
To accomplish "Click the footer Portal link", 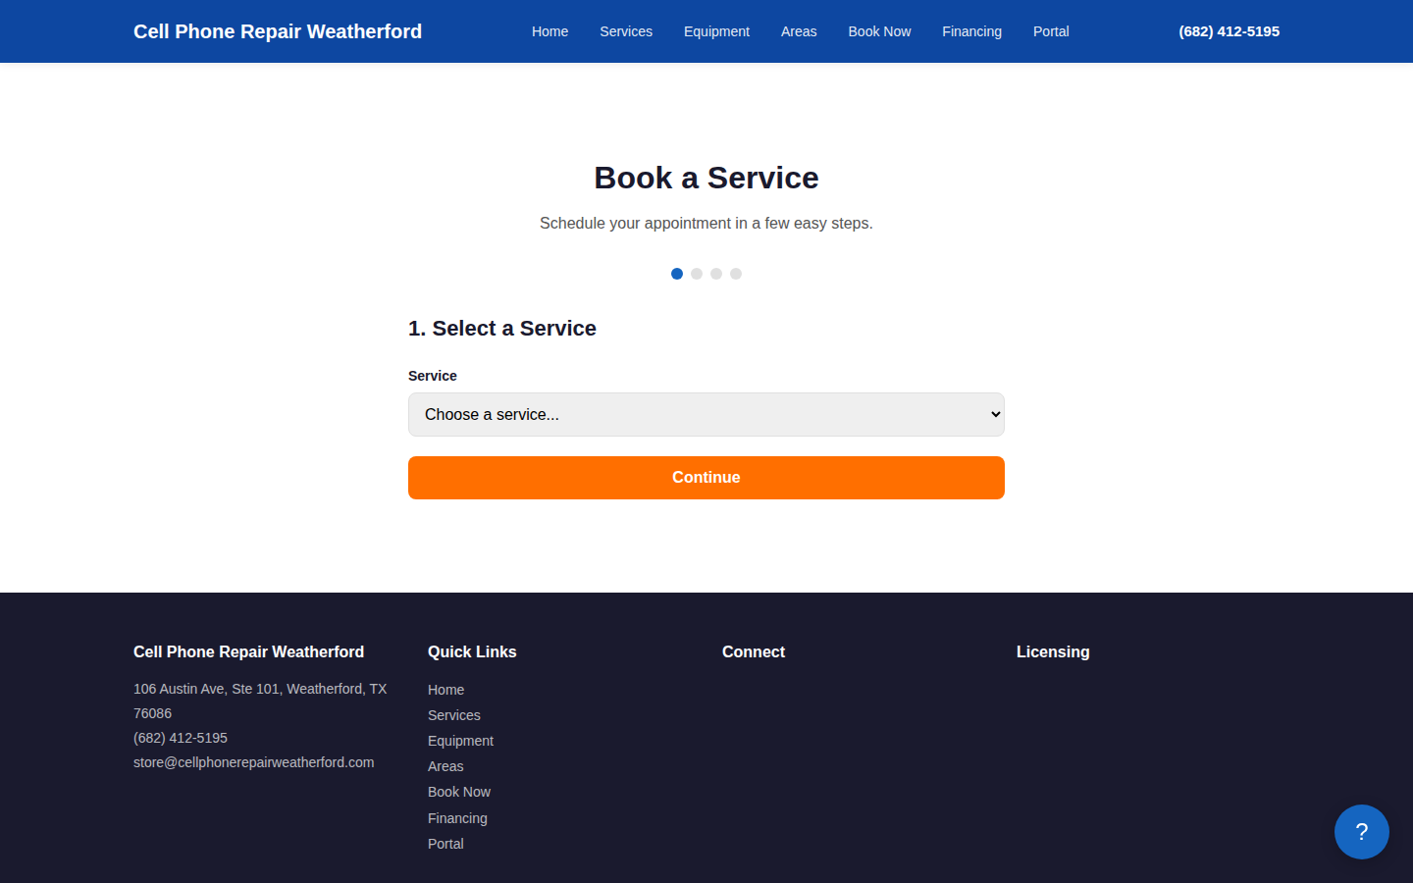I will [x=445, y=844].
